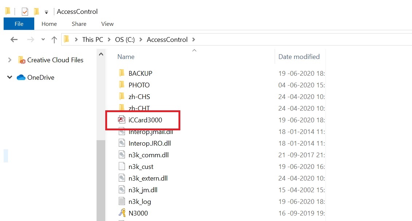Open Customize Quick Access Toolbar dropdown
412x221 pixels.
46,12
